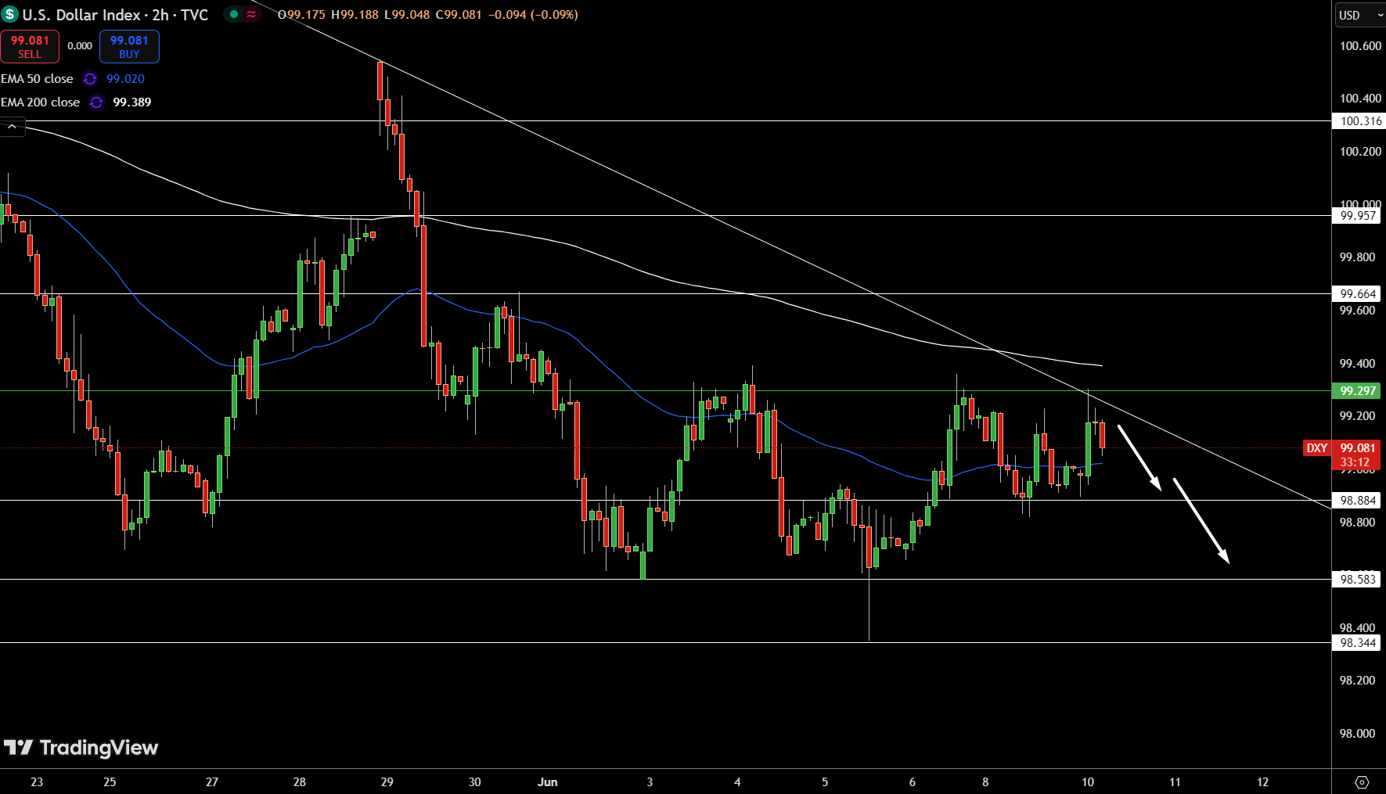The image size is (1386, 794).
Task: Click the 99.664 horizontal line price label
Action: coord(1358,294)
